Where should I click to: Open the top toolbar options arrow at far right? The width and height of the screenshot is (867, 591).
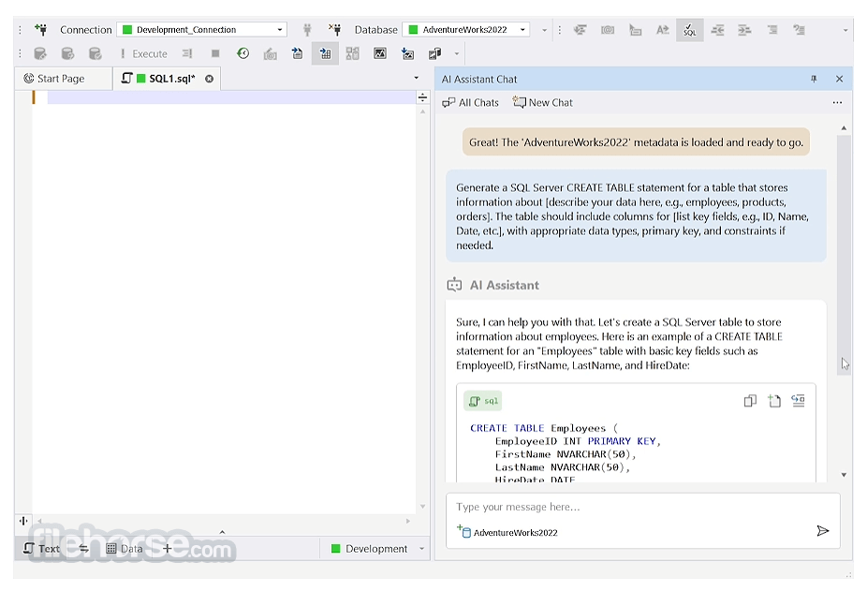845,30
